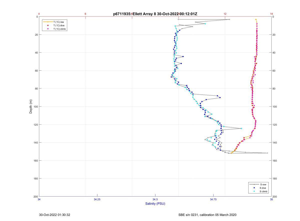The image size is (300, 221).
Task: Click depth tick '120' on left axis
Action: point(35,125)
